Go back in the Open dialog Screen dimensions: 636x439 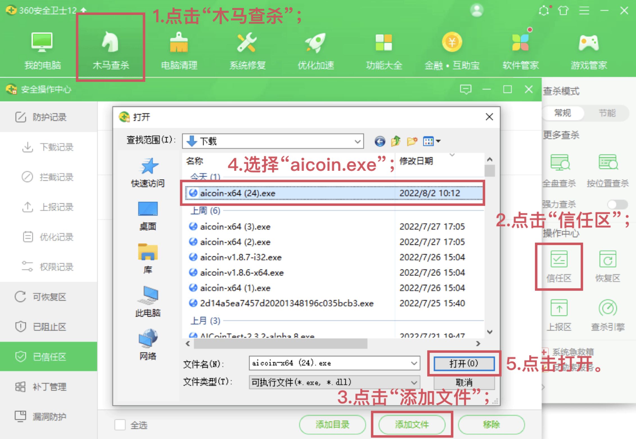tap(380, 141)
